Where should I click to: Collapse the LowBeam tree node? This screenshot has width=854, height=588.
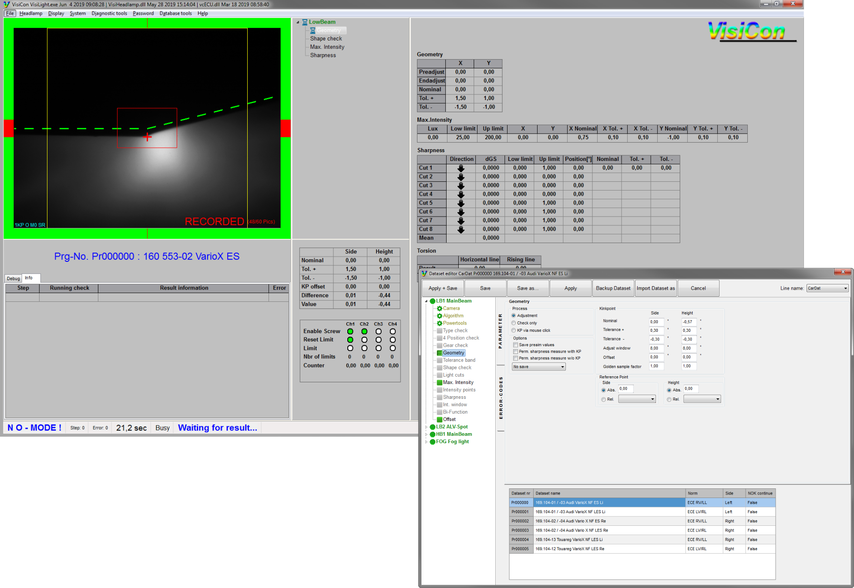298,22
